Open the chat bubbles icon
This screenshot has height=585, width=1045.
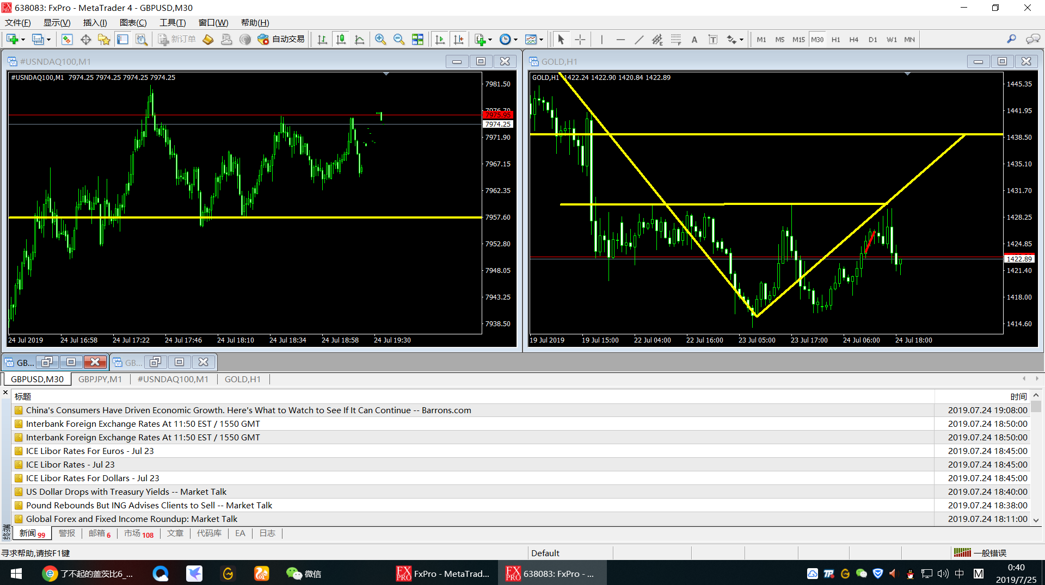1032,39
